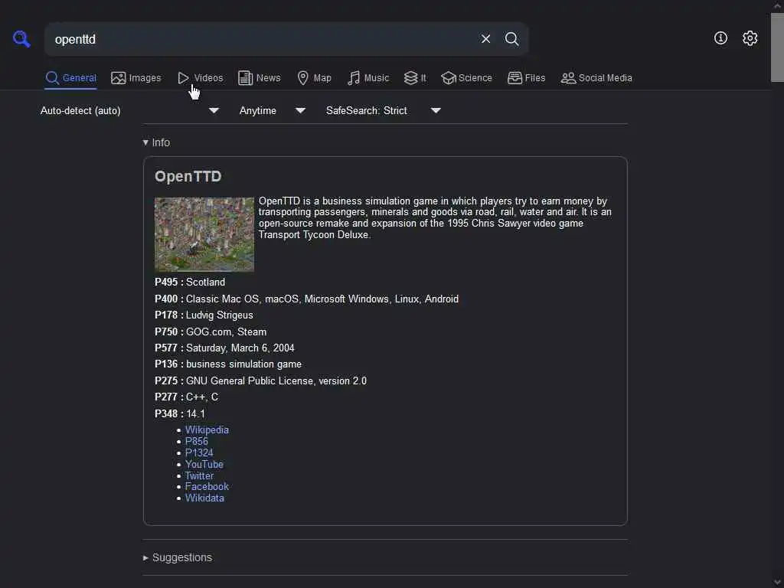The width and height of the screenshot is (784, 588).
Task: Click the SearXNG magnifier logo
Action: point(21,38)
